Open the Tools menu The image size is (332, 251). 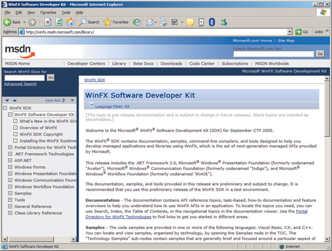pyautogui.click(x=66, y=13)
